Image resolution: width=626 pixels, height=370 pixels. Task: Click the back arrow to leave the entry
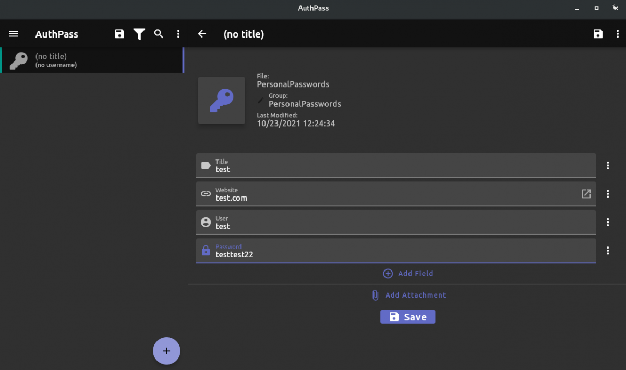coord(201,33)
